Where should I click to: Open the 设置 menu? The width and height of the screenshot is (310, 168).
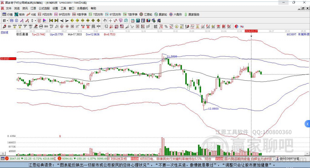coord(55,8)
